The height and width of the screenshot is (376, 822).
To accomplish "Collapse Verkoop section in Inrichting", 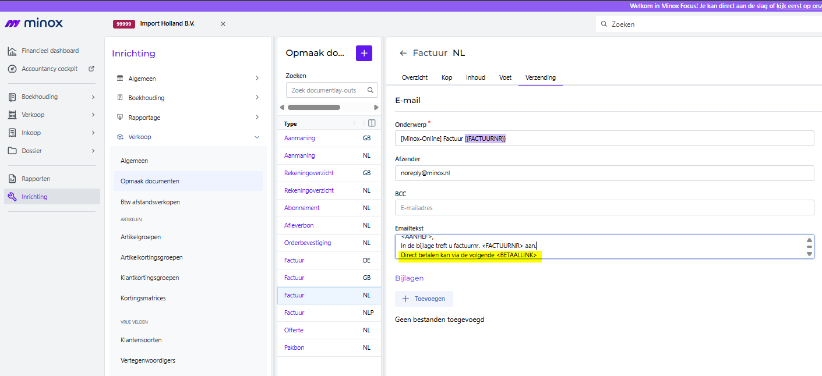I will click(x=257, y=137).
